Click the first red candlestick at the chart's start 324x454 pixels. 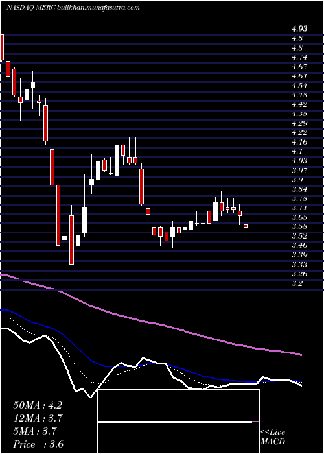pos(2,47)
